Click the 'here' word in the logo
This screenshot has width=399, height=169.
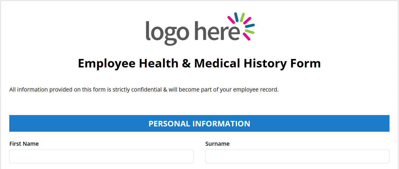(217, 30)
